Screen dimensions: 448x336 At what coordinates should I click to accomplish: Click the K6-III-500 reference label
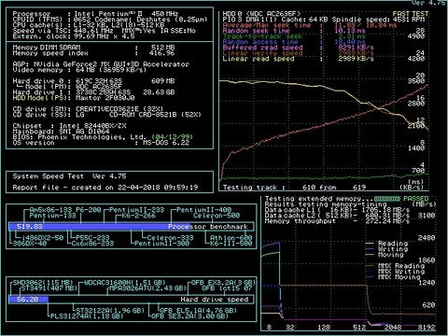[x=231, y=244]
